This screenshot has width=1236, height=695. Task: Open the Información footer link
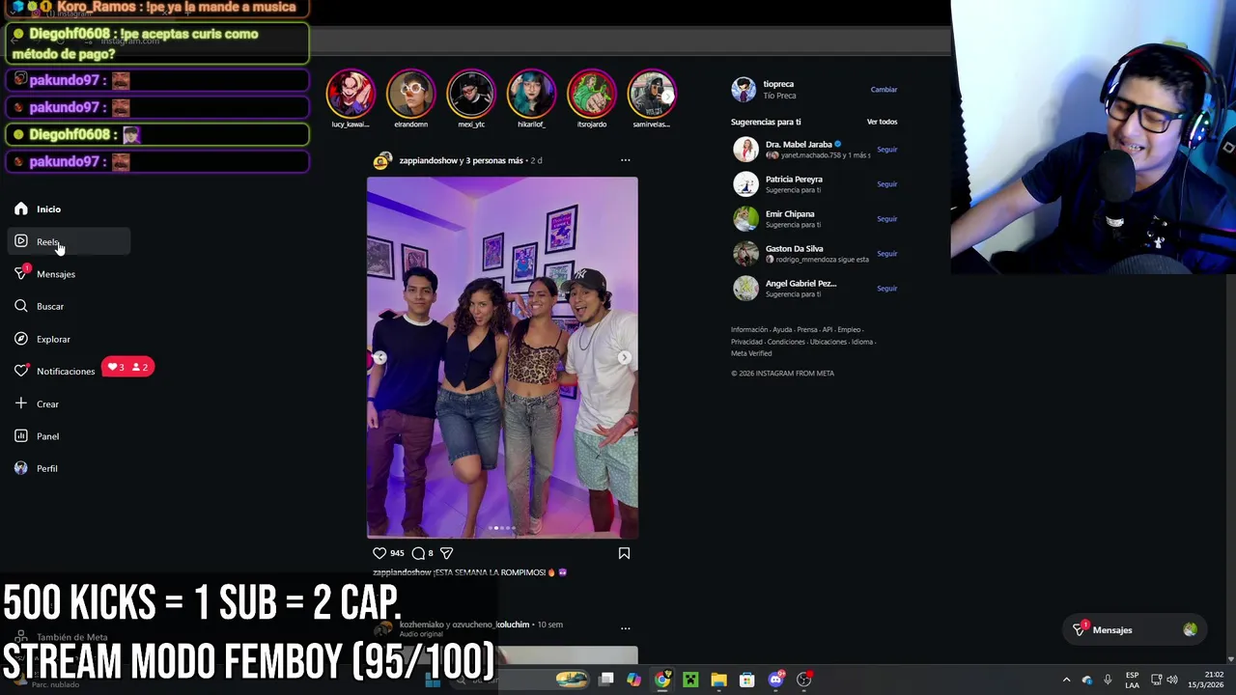[749, 330]
